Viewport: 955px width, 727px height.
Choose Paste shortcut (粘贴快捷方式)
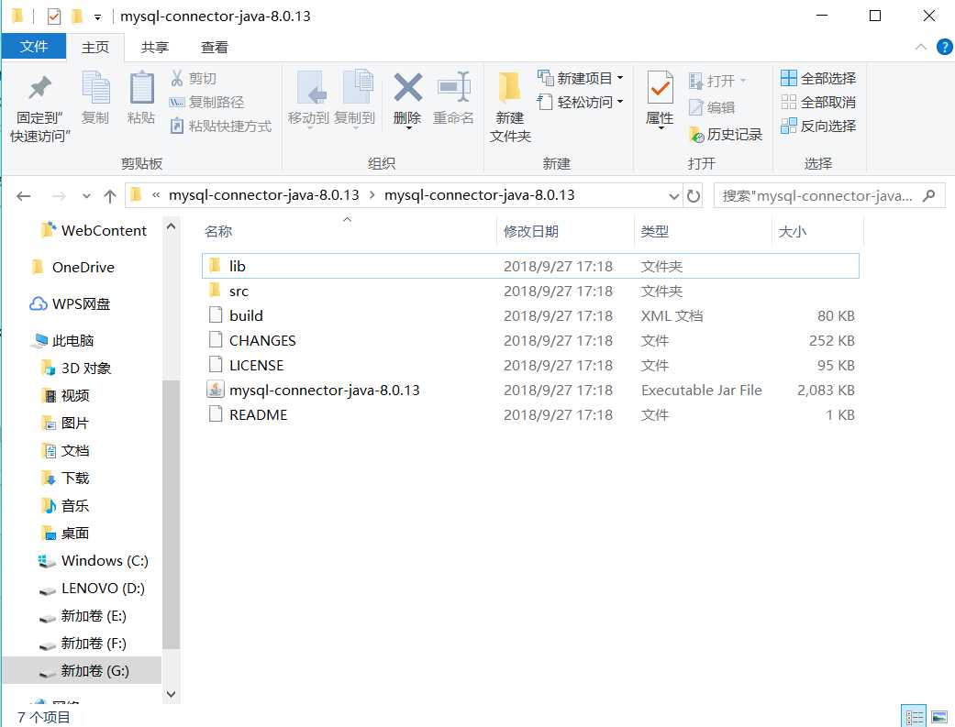click(220, 126)
